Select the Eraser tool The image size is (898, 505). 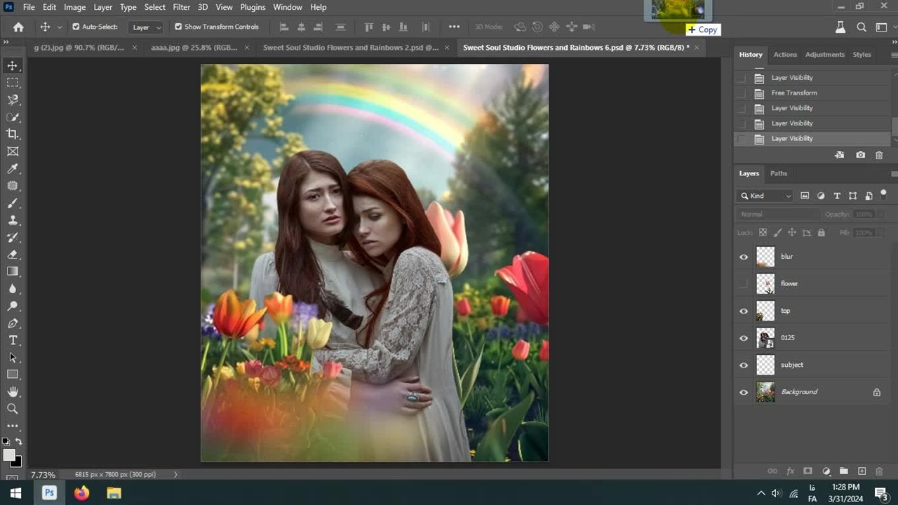(x=13, y=255)
